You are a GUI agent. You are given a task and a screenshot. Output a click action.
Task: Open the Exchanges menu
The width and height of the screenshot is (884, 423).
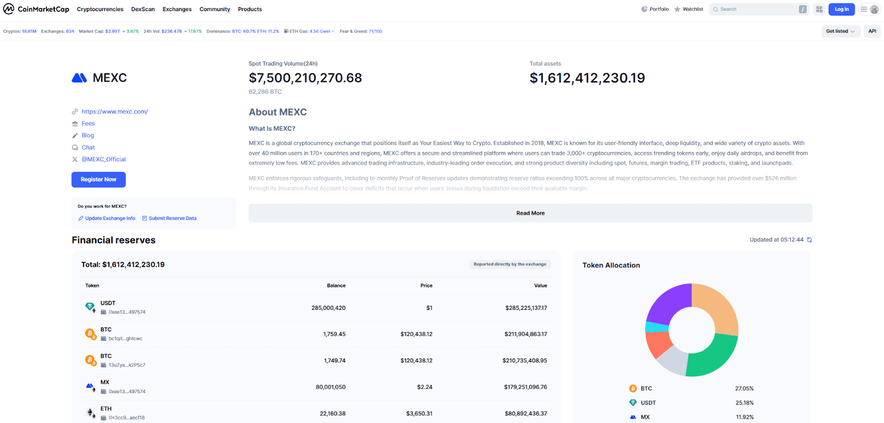tap(177, 9)
